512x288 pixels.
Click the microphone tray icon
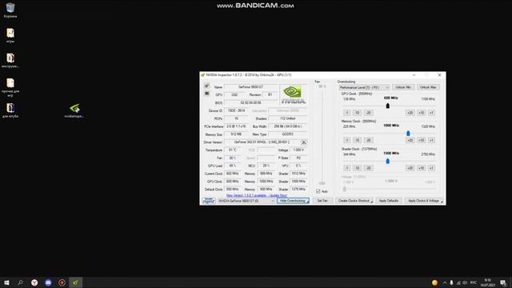tap(451, 282)
